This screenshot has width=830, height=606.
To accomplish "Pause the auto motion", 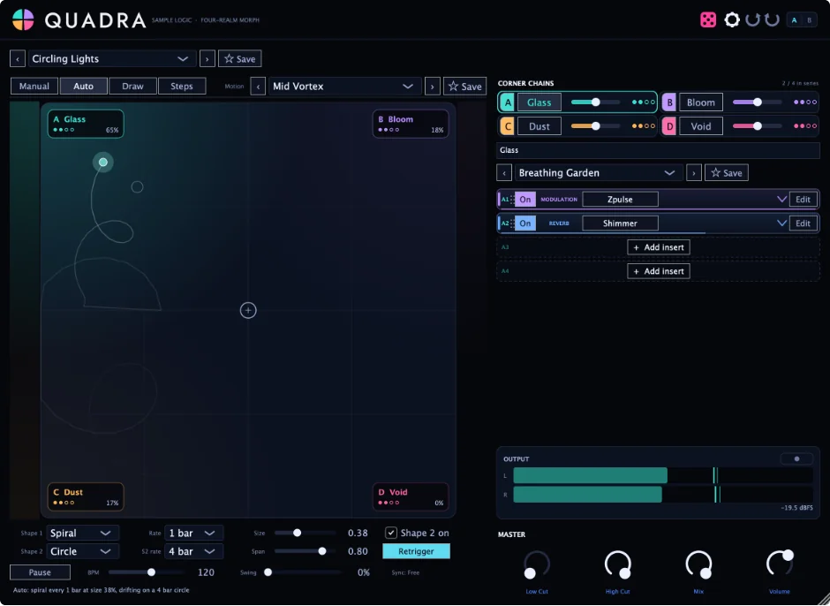I will coord(40,572).
